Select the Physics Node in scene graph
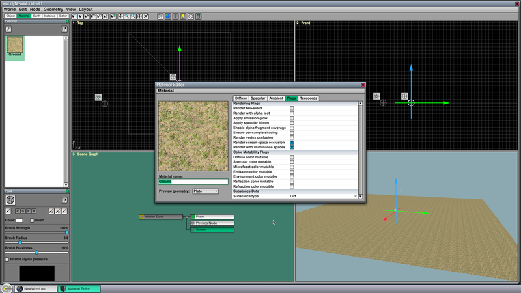This screenshot has width=521, height=293. 212,223
